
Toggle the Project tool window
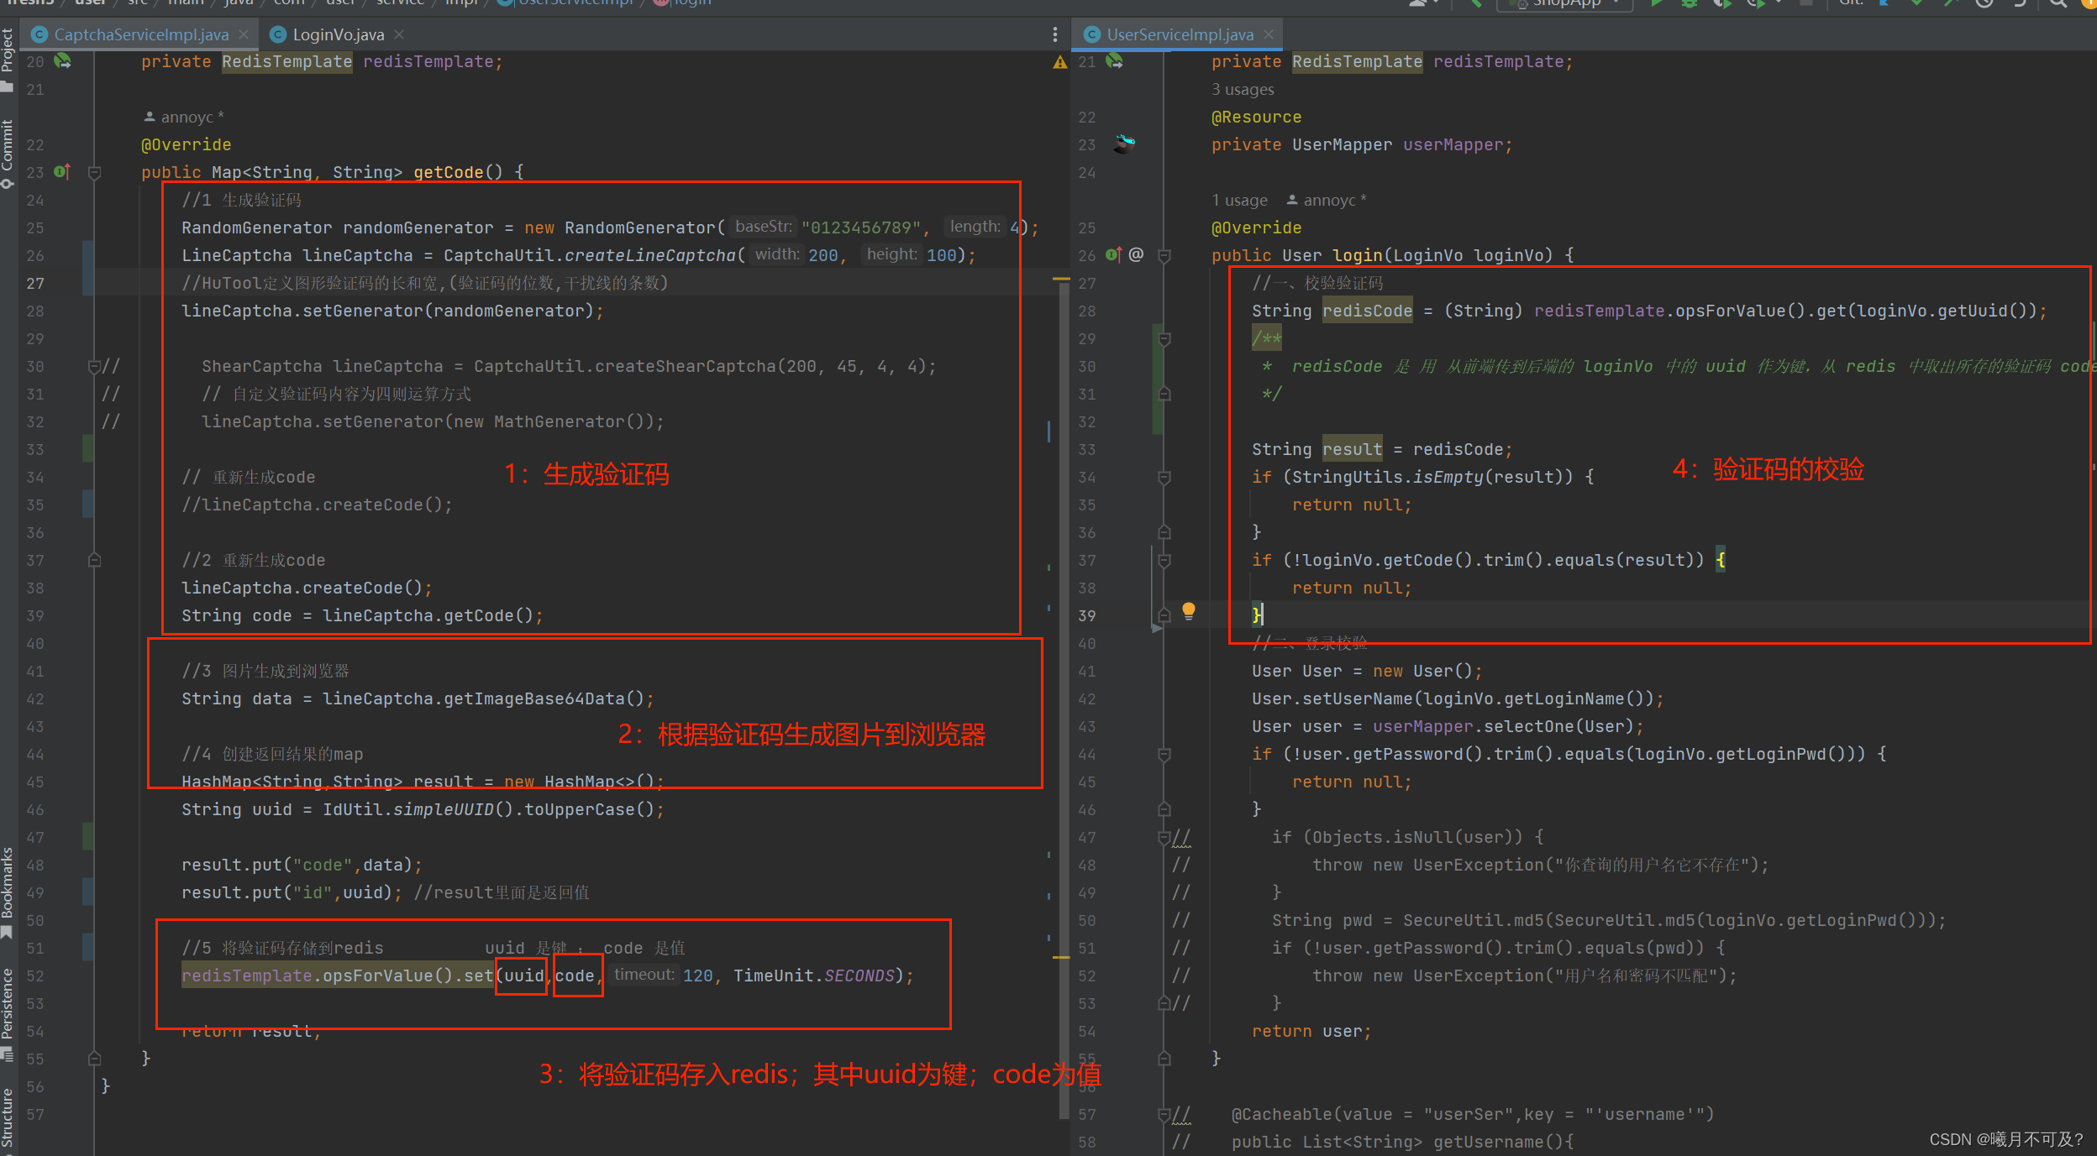click(8, 56)
